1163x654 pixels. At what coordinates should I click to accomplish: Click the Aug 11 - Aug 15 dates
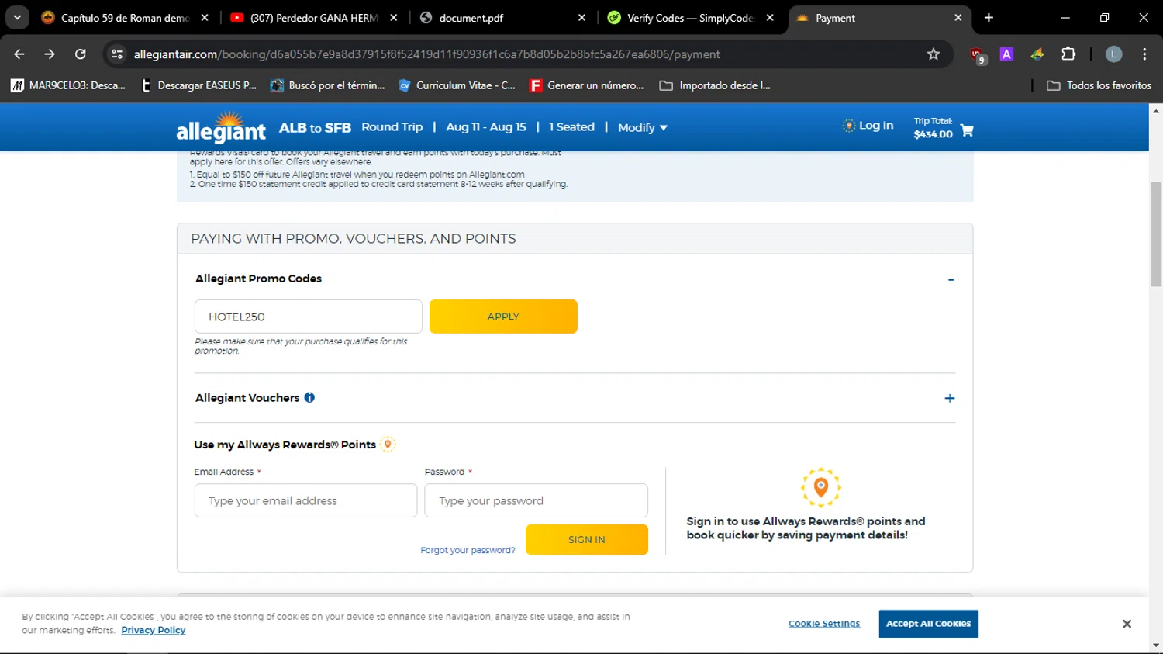[486, 127]
